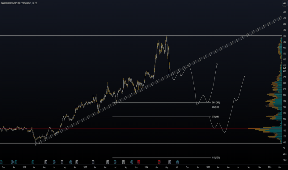Click the 2000 price scale label
Screen dimensions: 288x170
pos(284,119)
